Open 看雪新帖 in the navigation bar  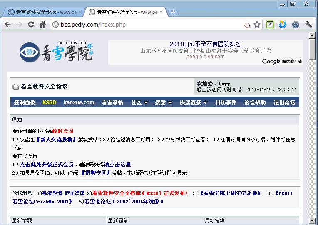[x=112, y=102]
